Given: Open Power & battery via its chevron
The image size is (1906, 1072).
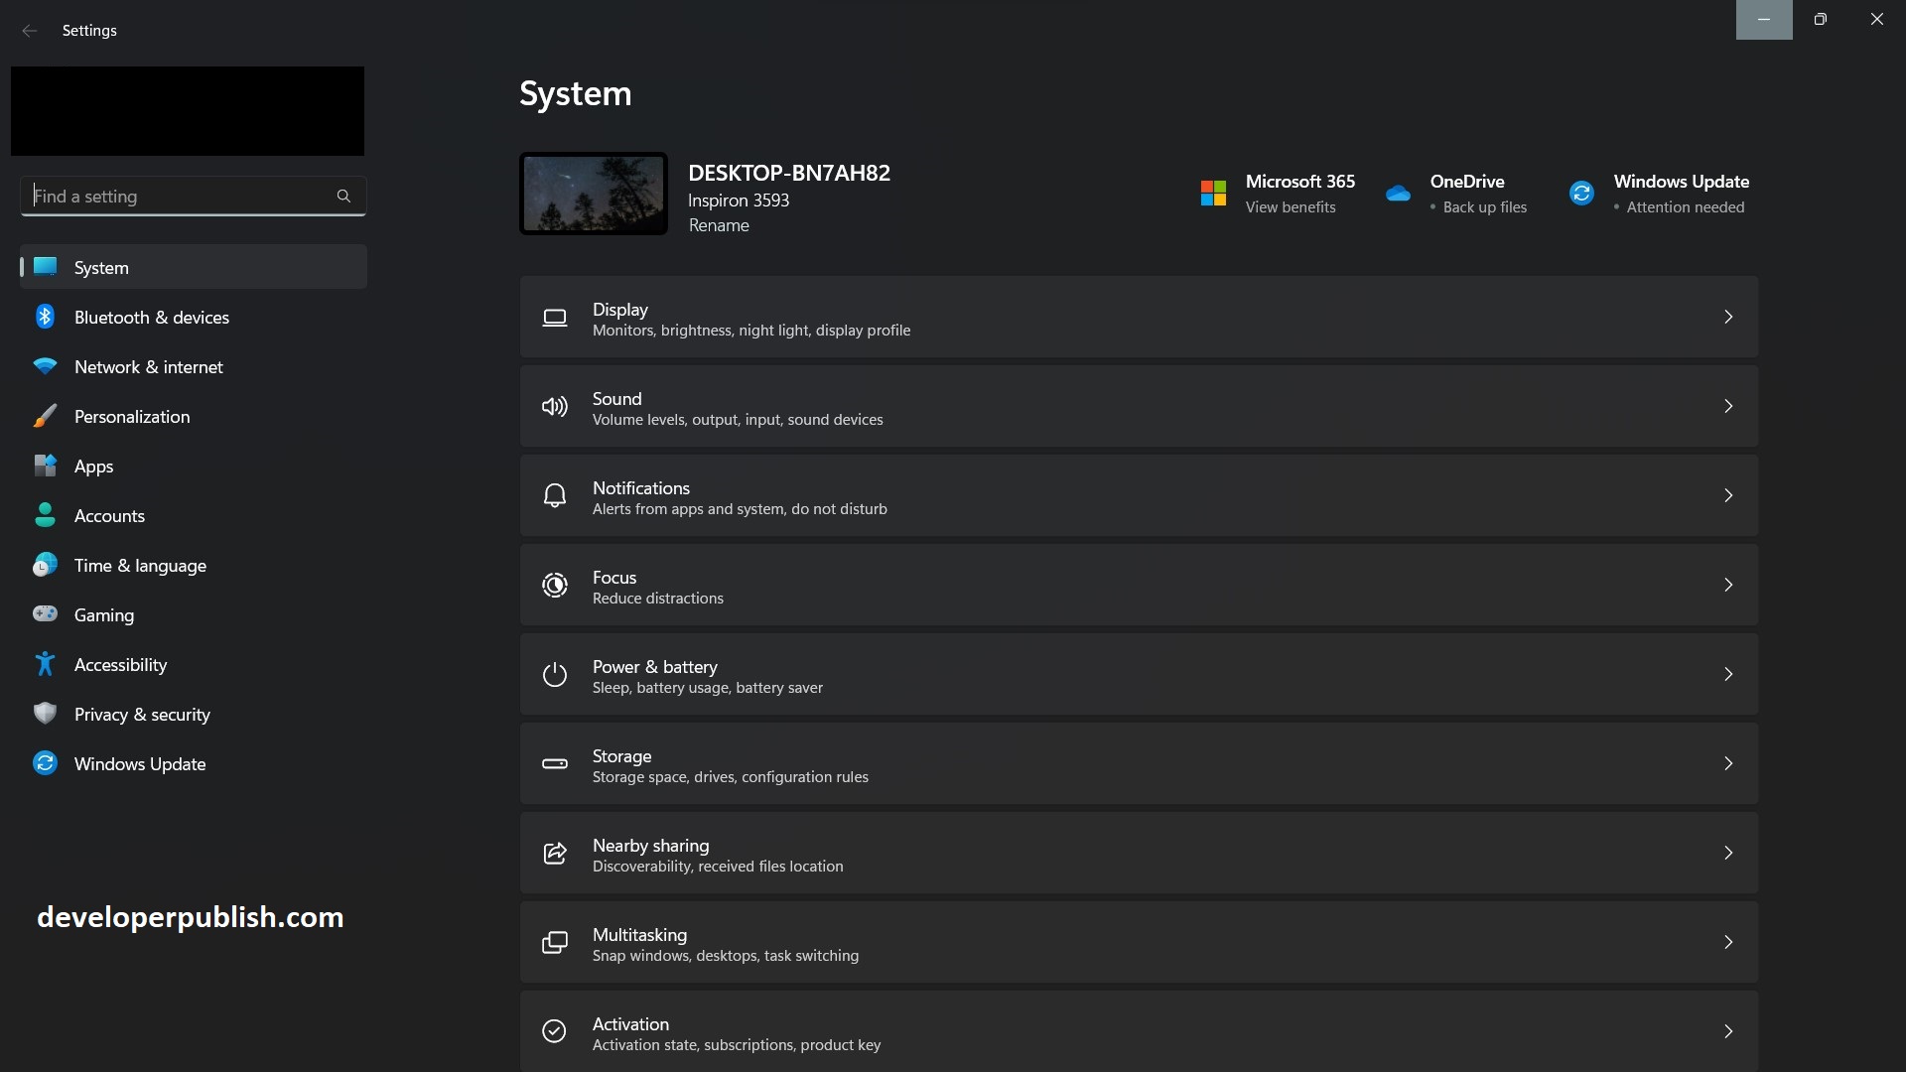Looking at the screenshot, I should 1728,674.
